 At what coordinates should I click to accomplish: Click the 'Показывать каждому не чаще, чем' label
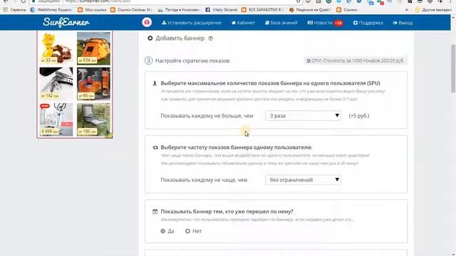coord(204,180)
